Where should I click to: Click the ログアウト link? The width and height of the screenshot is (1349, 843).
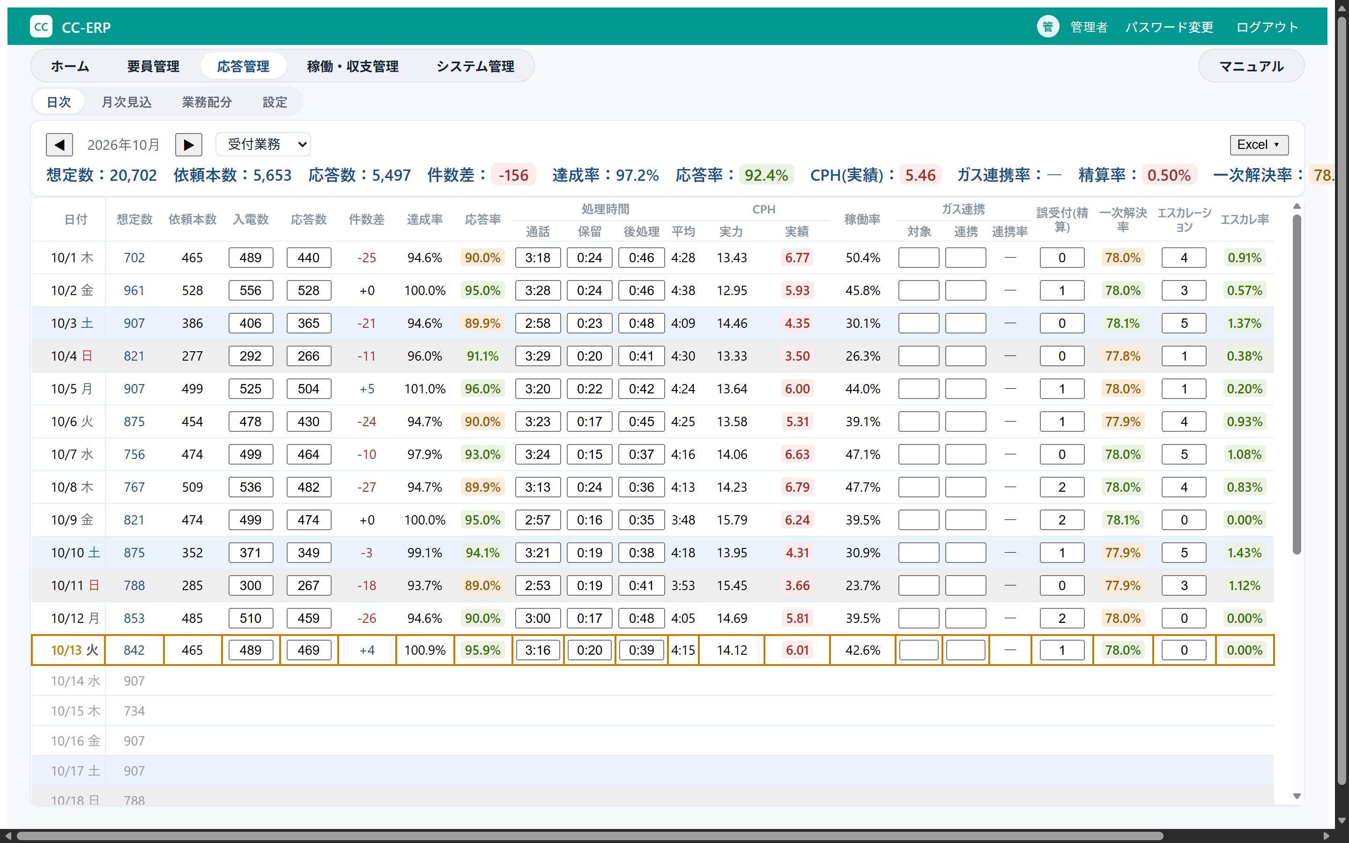[x=1267, y=27]
